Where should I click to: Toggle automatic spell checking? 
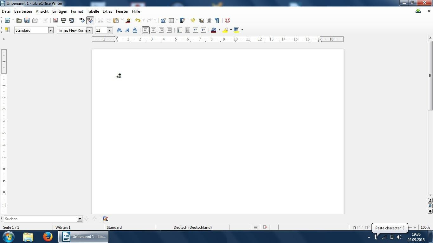pos(90,20)
